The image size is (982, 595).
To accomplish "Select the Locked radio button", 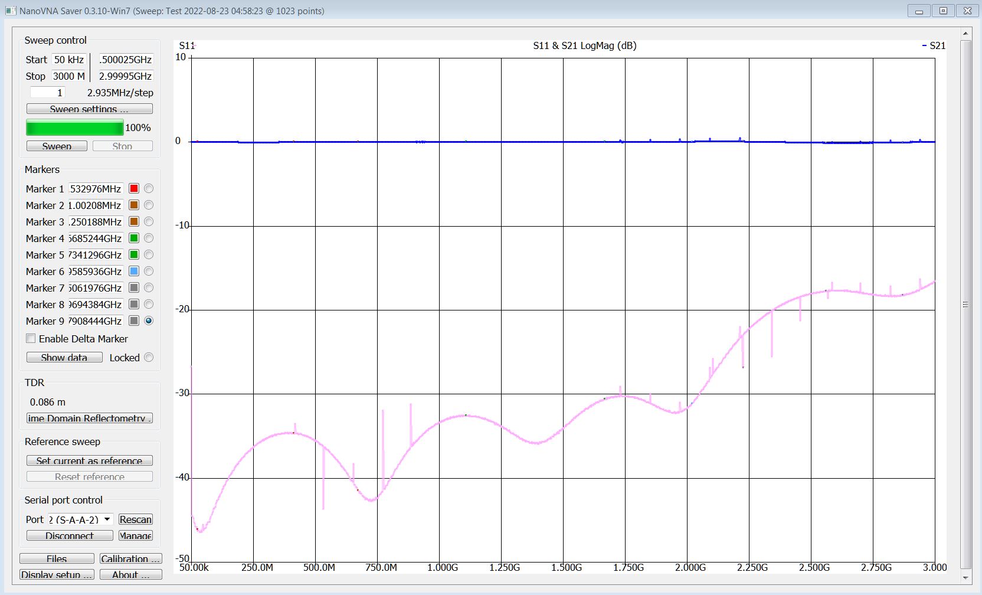I will click(149, 358).
